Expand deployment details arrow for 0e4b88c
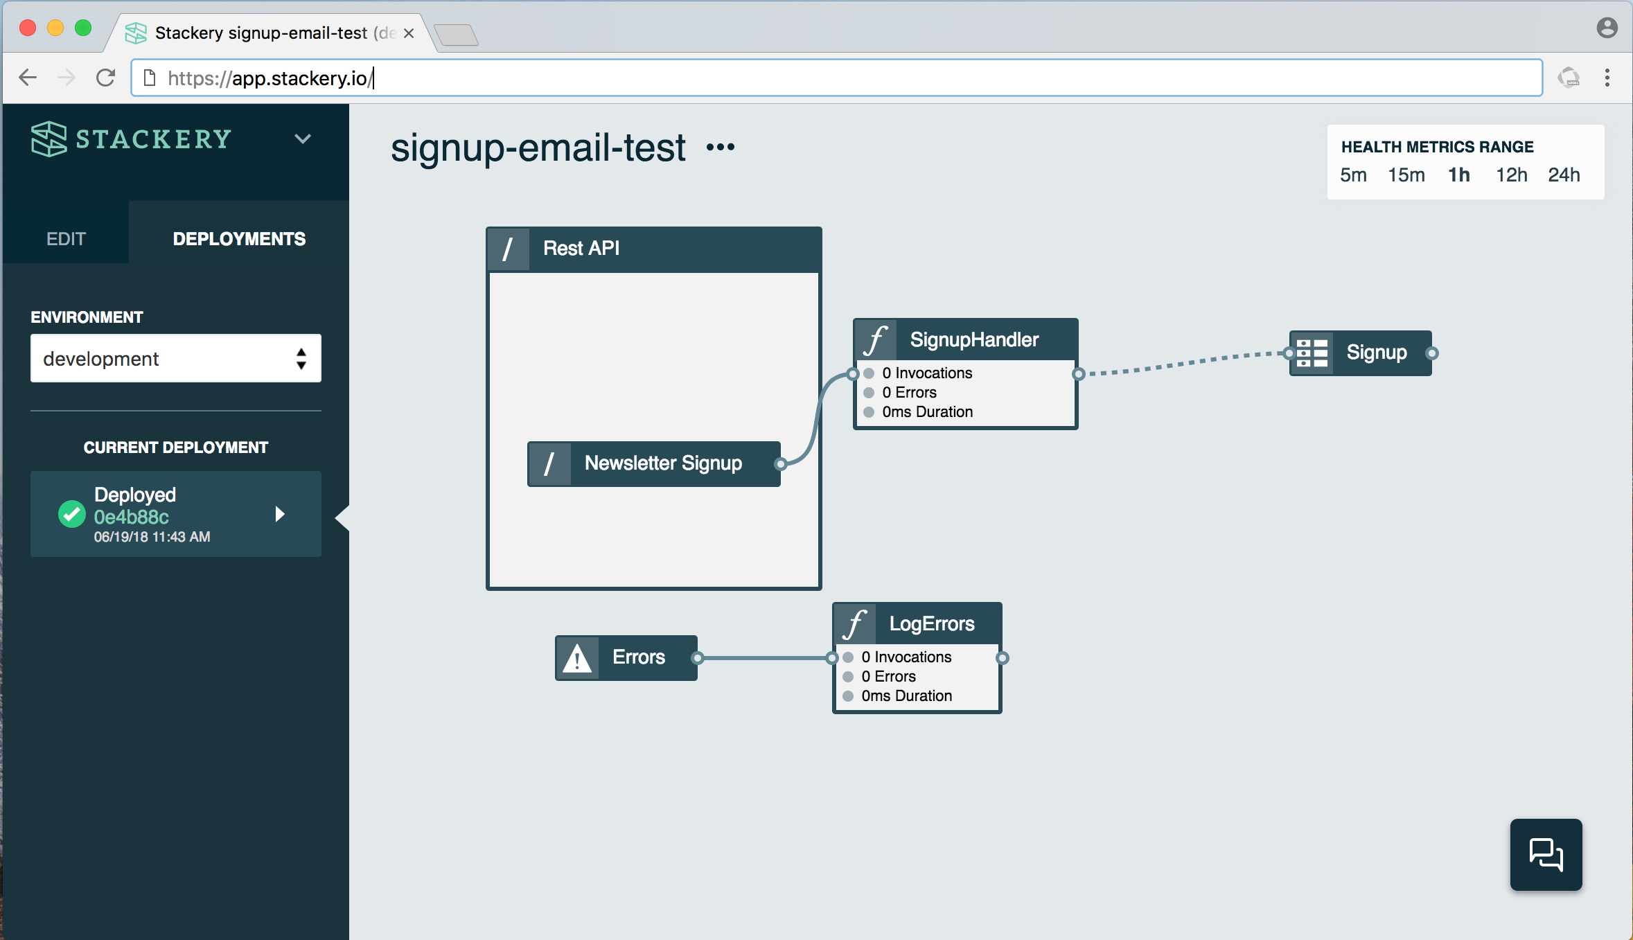 coord(280,514)
